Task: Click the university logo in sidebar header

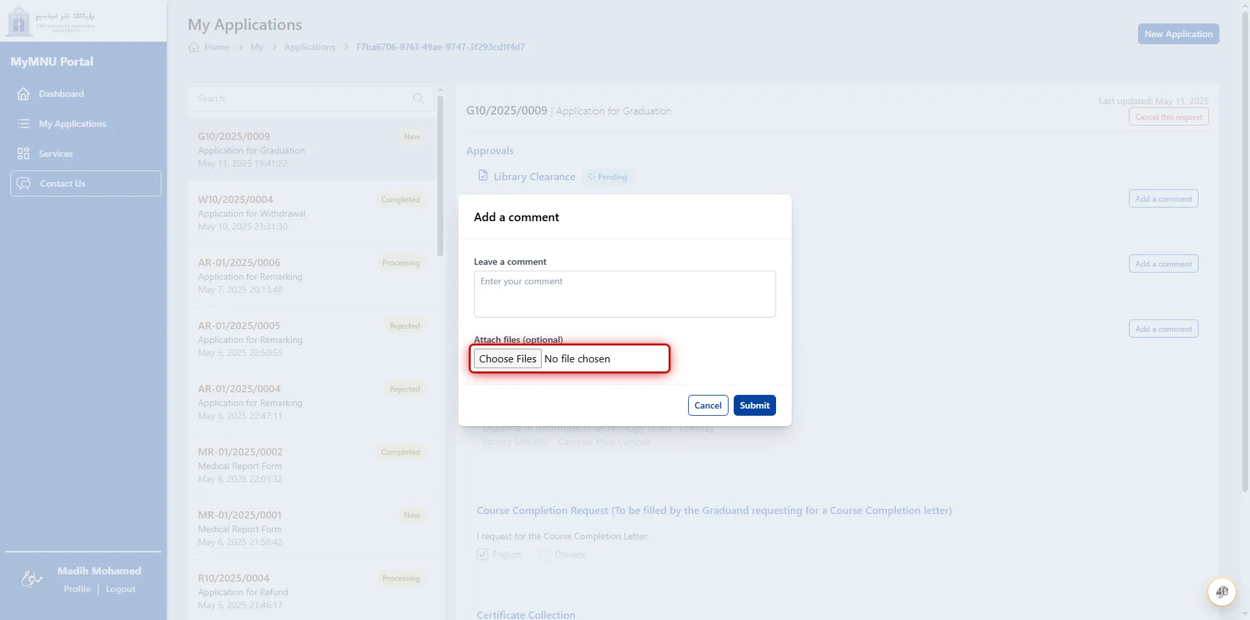Action: pyautogui.click(x=52, y=21)
